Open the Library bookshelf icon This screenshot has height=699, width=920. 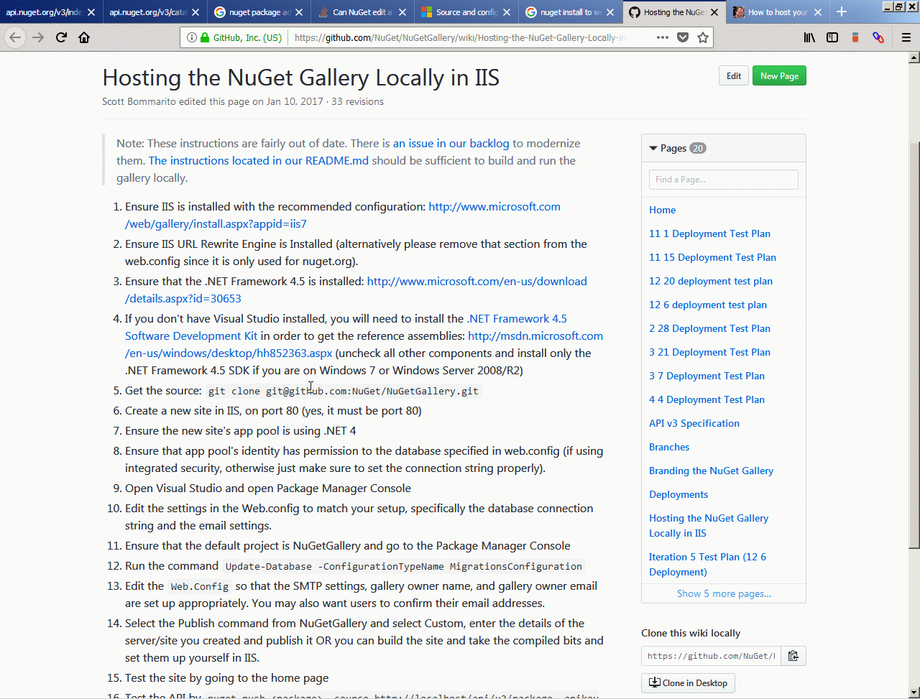pos(809,37)
